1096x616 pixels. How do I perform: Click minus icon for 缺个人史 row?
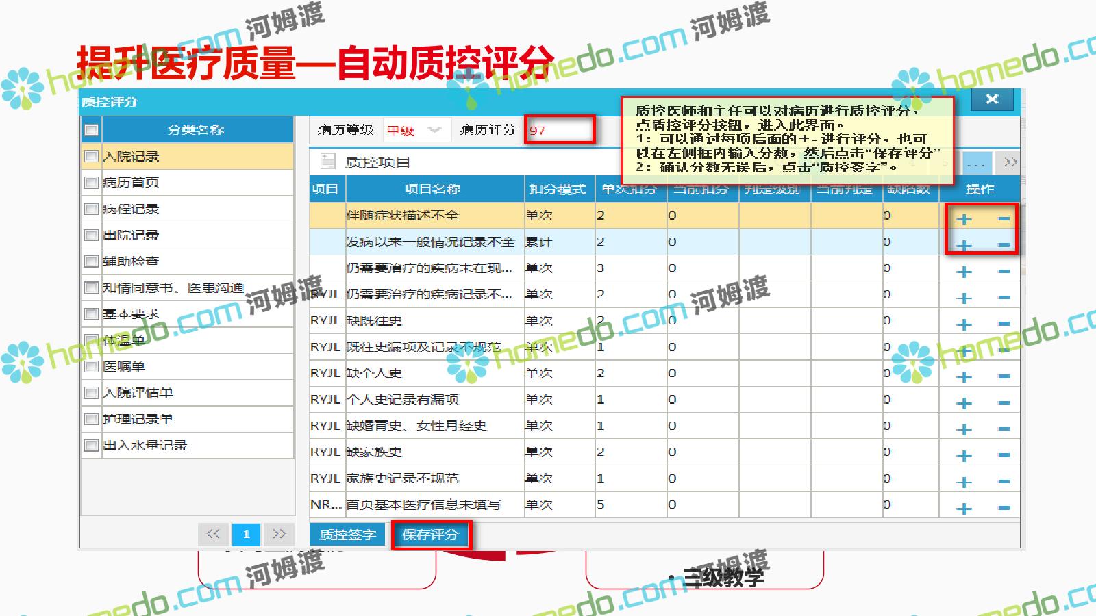tap(1004, 376)
